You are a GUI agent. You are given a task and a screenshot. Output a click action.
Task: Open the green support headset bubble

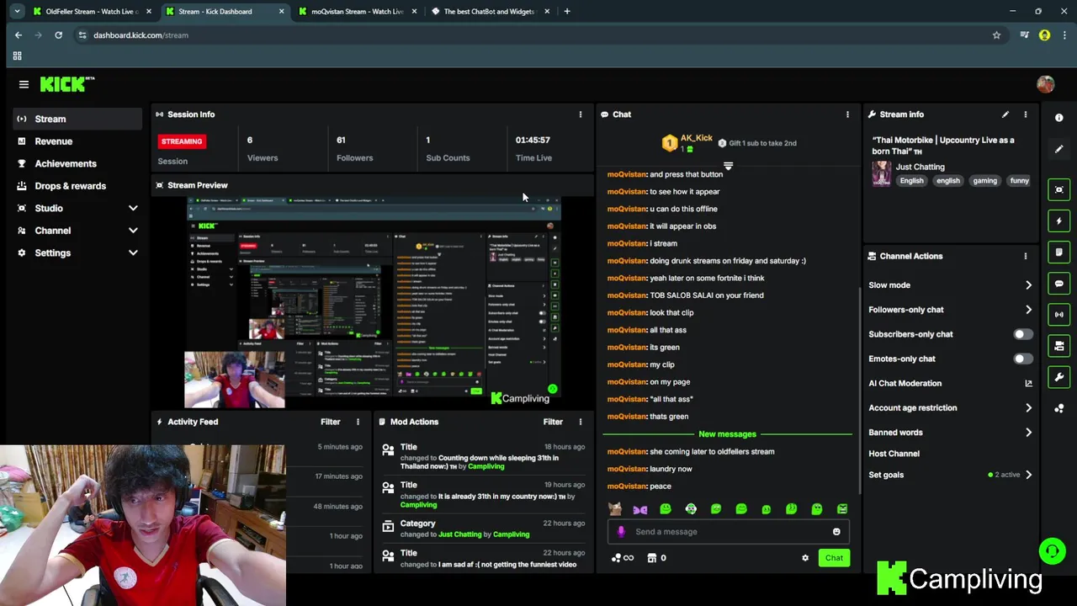[x=1052, y=551]
